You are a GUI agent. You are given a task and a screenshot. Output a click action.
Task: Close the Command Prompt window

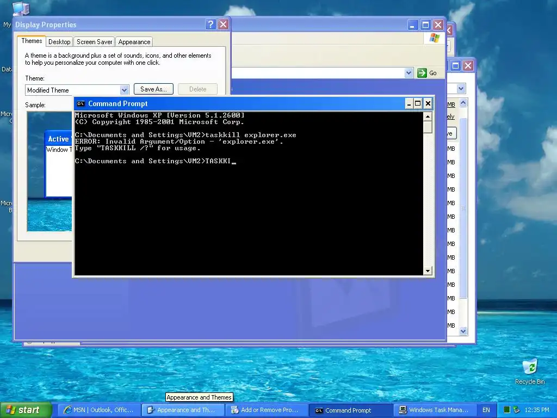[x=428, y=103]
